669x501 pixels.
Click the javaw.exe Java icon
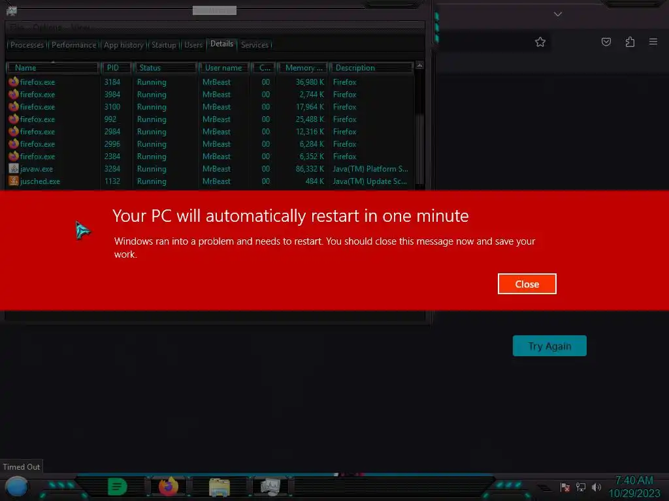point(14,168)
